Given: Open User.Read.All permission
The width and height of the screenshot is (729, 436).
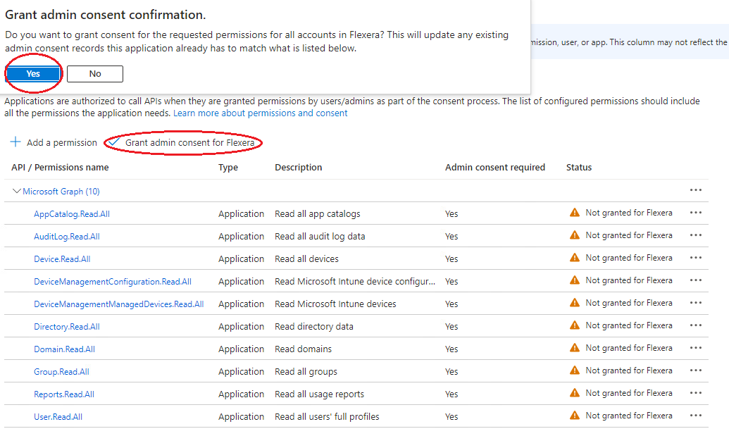Looking at the screenshot, I should coord(58,417).
